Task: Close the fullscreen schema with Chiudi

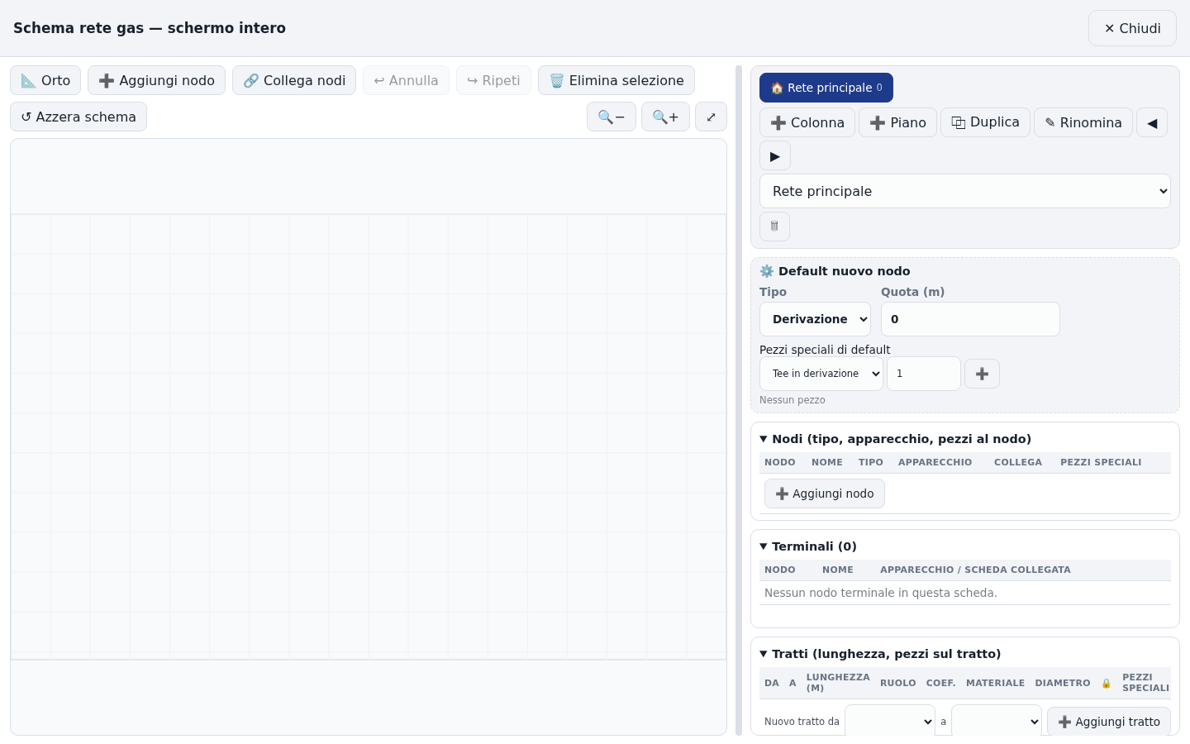Action: point(1132,28)
